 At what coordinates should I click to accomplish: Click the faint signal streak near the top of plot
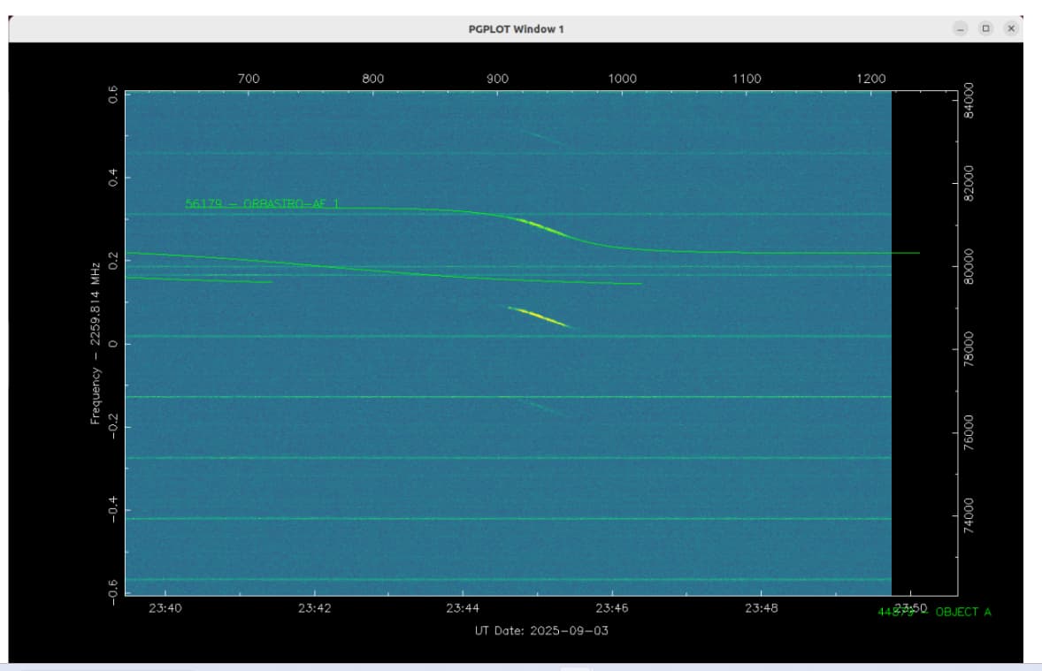(x=540, y=137)
